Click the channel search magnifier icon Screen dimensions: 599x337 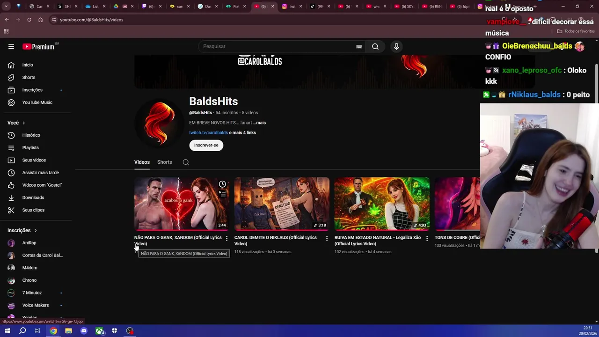point(186,162)
